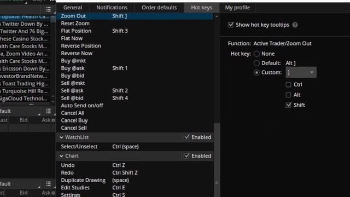Select the Reset Zoom function
Viewport: 350px width, 197px height.
click(135, 24)
